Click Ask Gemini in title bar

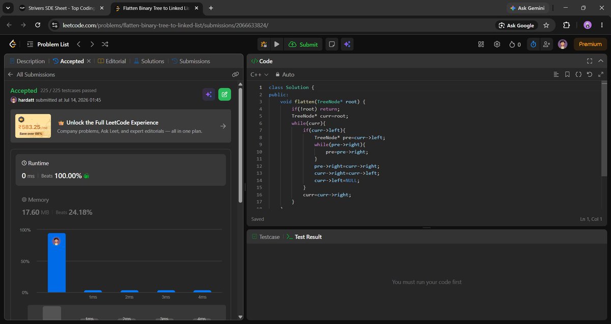pos(527,8)
